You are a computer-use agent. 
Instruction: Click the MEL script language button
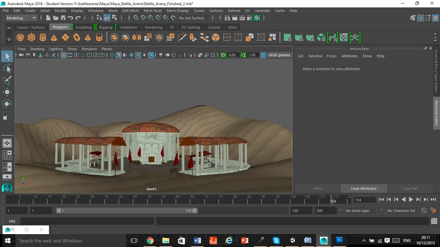(x=12, y=221)
